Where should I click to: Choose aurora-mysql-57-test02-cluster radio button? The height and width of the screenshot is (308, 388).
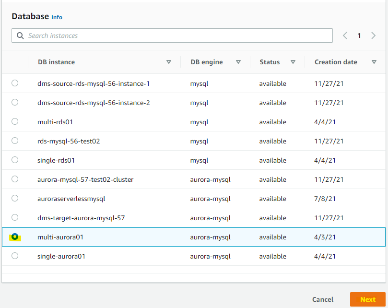(x=15, y=179)
